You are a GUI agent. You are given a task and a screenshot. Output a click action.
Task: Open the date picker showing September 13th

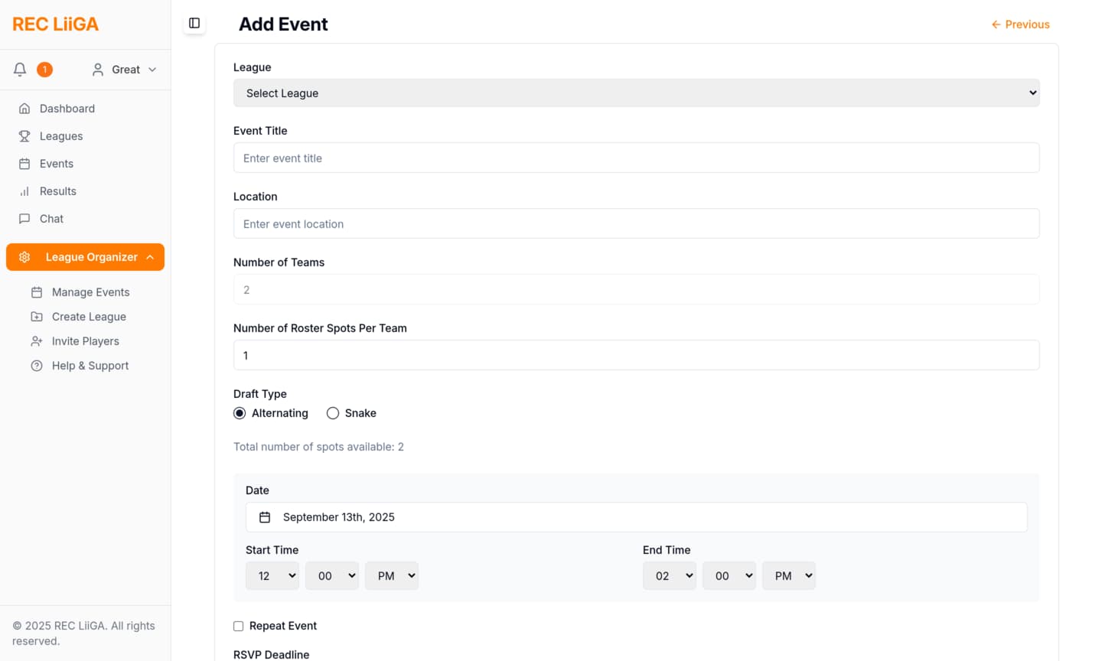click(x=636, y=517)
